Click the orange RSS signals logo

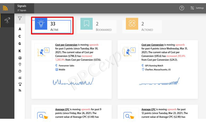coord(5,8)
